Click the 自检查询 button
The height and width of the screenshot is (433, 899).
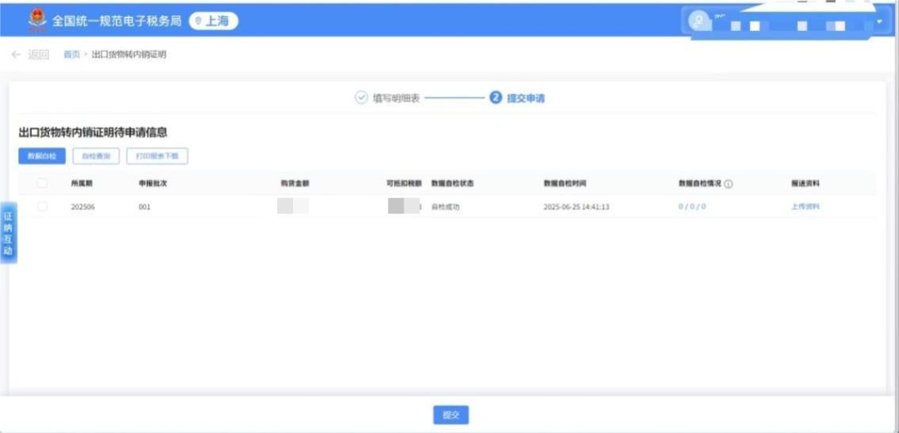[x=96, y=156]
